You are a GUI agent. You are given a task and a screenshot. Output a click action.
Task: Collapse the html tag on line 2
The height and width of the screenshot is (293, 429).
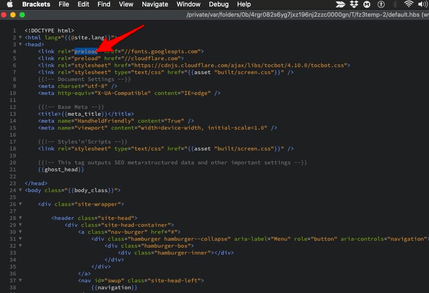click(x=20, y=37)
